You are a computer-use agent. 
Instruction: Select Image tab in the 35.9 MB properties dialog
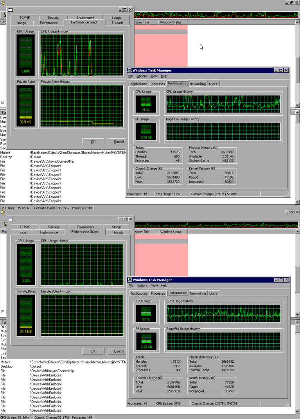click(x=22, y=23)
